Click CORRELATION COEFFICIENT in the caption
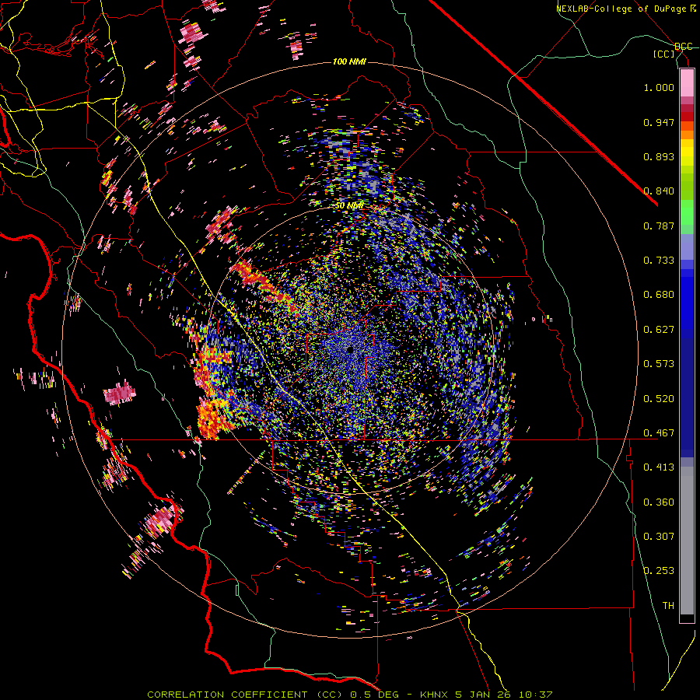Viewport: 700px width, 700px height. click(x=227, y=695)
